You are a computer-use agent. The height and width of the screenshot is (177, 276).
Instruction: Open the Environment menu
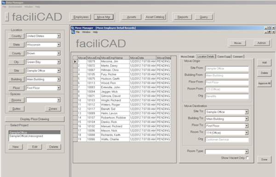(x=15, y=7)
